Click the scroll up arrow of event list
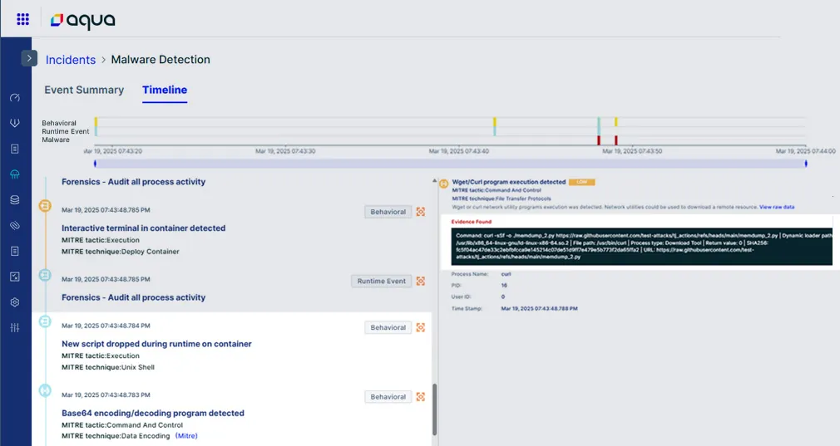 click(434, 181)
